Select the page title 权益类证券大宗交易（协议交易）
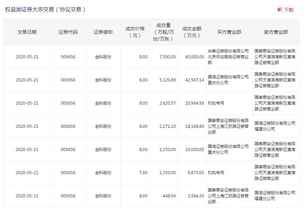Image resolution: width=307 pixels, height=212 pixels. [45, 10]
